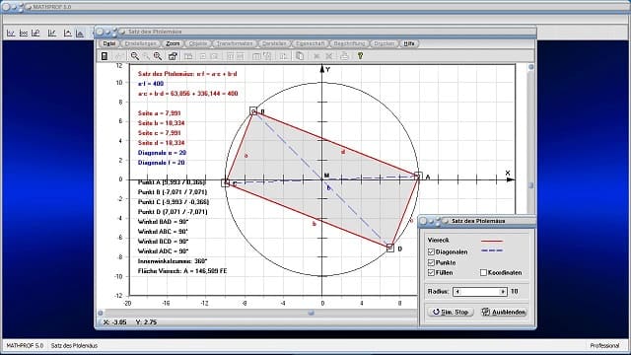Click the Satz des Ptolemäus plot window title bar
Viewport: 631px width, 355px height.
click(x=315, y=32)
